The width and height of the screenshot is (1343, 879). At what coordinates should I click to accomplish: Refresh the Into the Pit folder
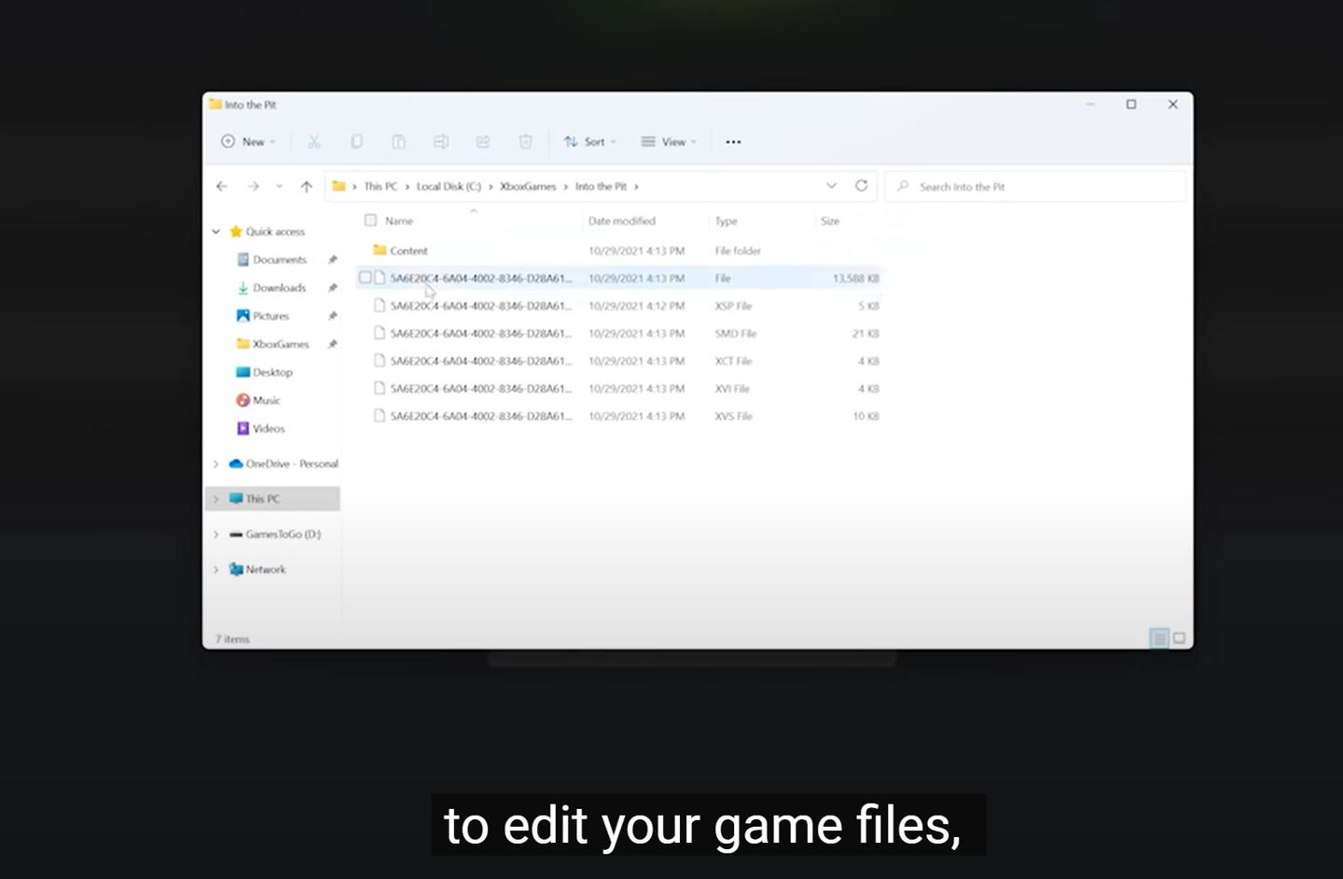[x=861, y=186]
